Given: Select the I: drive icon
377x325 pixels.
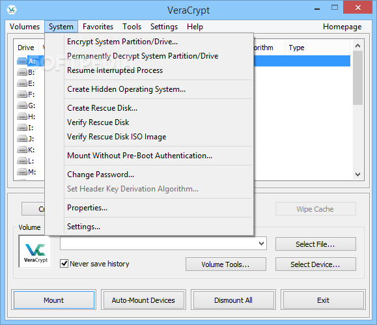Looking at the screenshot, I should click(x=22, y=128).
